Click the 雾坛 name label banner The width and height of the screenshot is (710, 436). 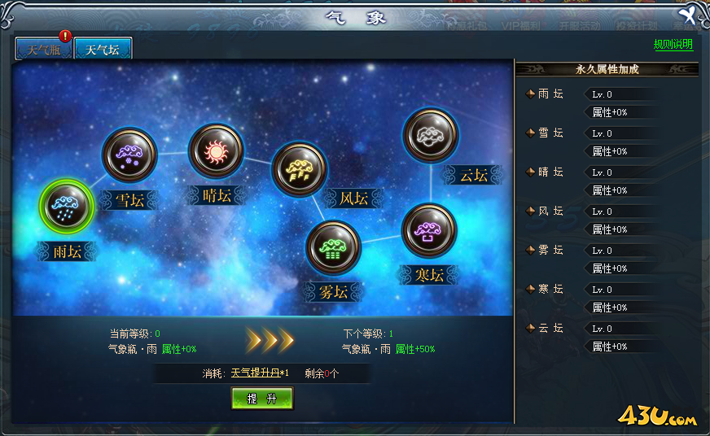pos(333,292)
